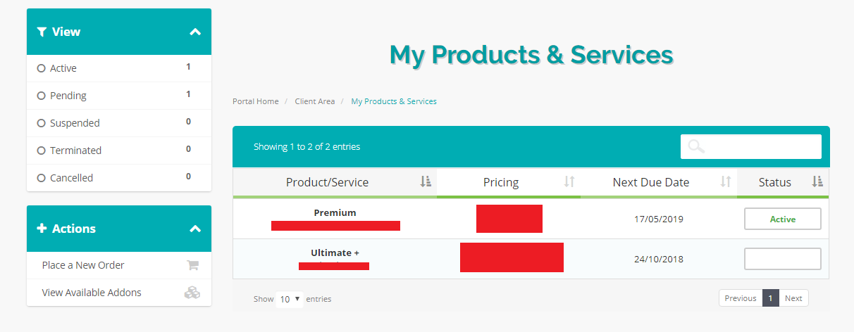Click the Next pagination button

point(793,298)
